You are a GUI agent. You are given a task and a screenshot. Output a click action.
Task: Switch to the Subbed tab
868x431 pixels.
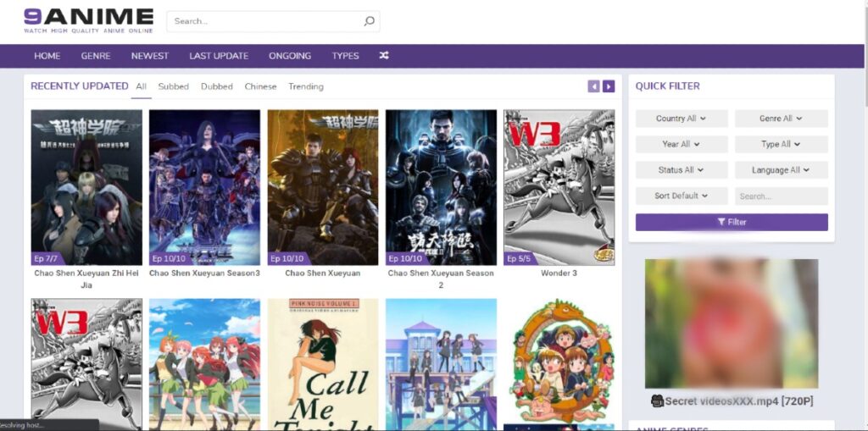(x=173, y=86)
